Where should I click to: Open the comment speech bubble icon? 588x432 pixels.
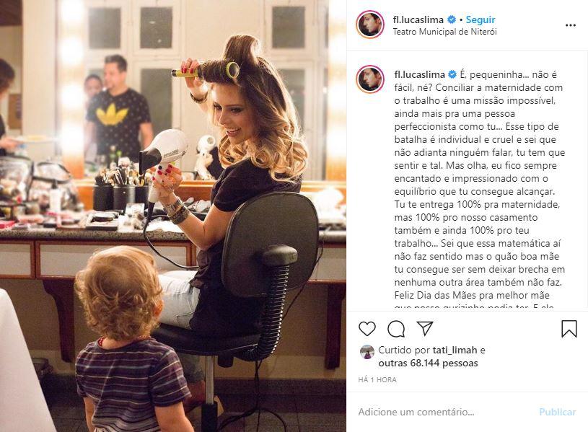click(x=396, y=329)
